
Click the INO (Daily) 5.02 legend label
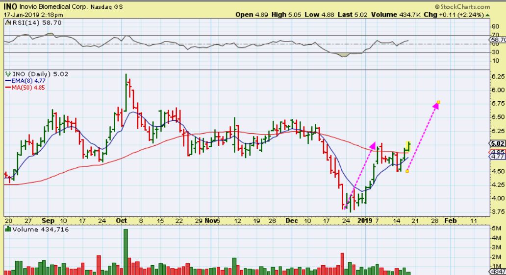click(40, 74)
